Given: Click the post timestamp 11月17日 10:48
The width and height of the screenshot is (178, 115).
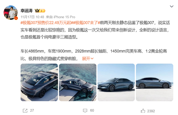Looking at the screenshot, I should tap(32, 17).
